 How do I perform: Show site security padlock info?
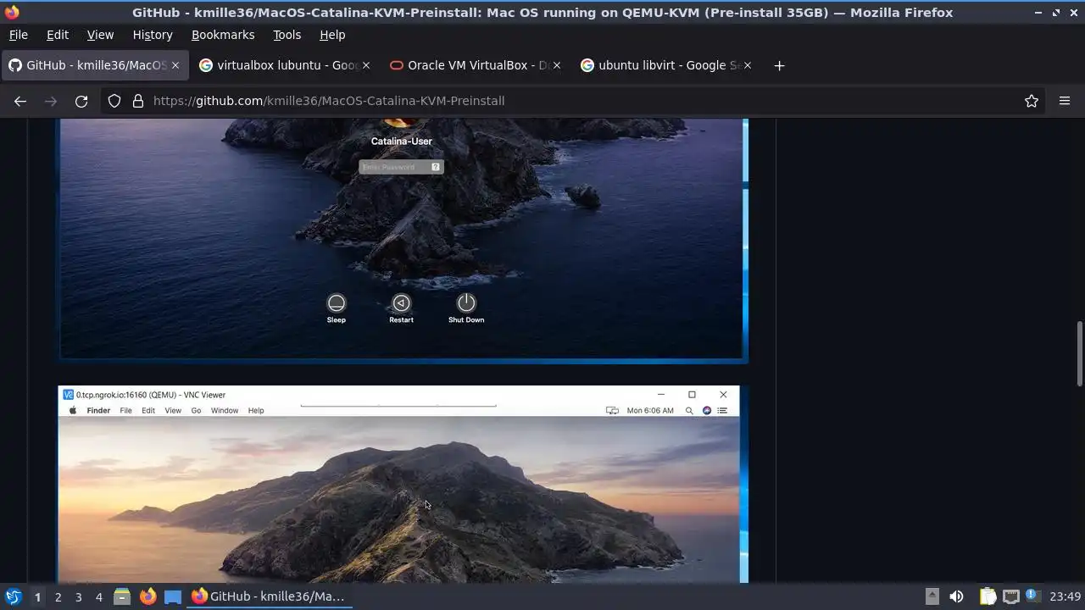click(138, 101)
